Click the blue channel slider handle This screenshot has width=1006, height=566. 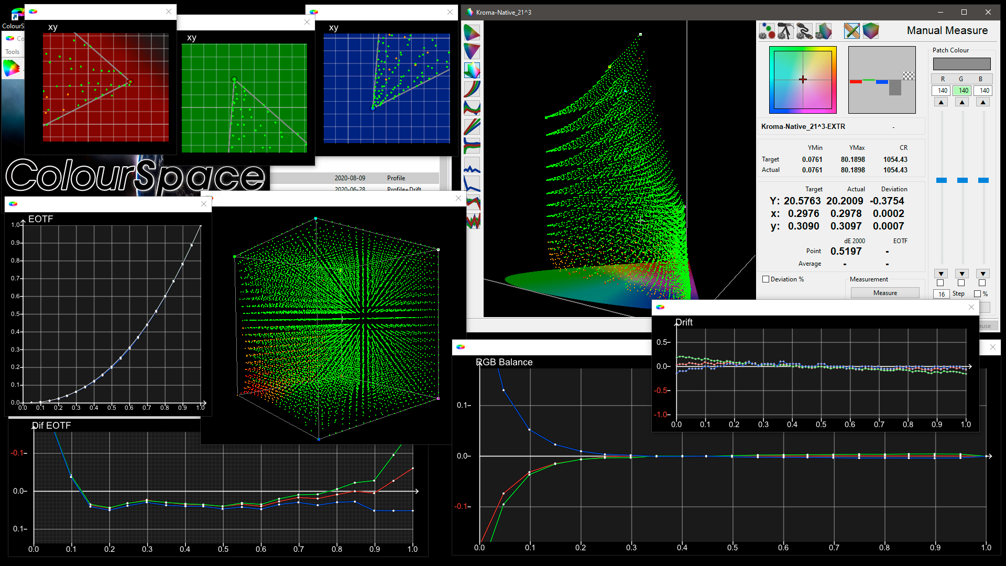(x=983, y=180)
